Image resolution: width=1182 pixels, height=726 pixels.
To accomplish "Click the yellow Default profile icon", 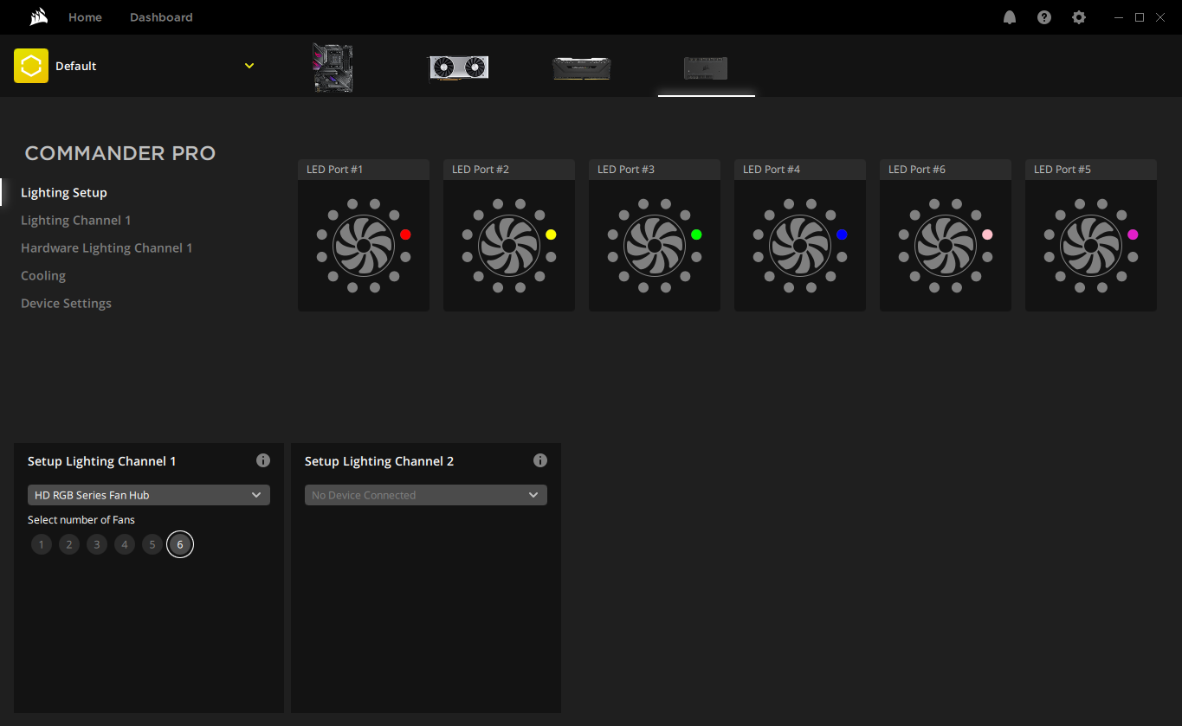I will pyautogui.click(x=31, y=66).
